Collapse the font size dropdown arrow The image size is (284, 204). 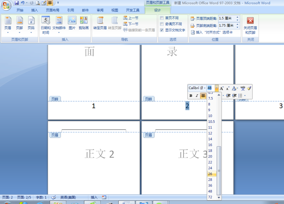[x=217, y=88]
